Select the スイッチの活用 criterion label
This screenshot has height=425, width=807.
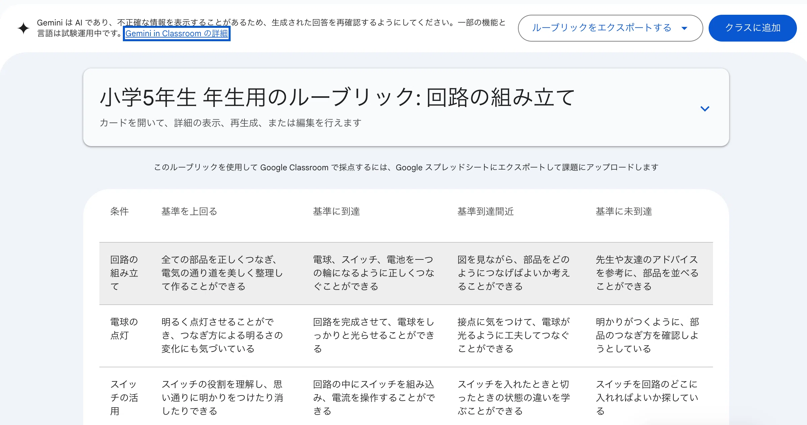(124, 397)
